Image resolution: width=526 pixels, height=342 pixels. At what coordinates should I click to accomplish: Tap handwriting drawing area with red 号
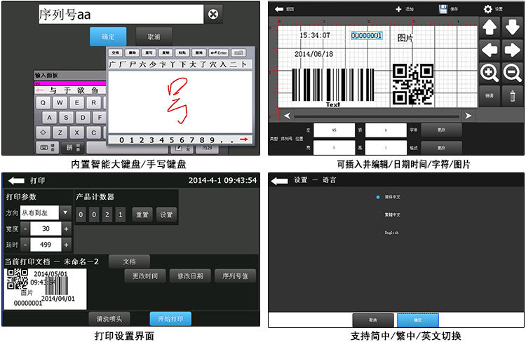(180, 102)
